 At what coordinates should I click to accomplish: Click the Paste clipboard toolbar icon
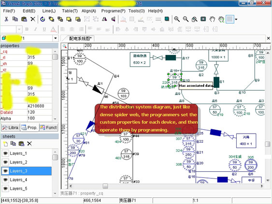coord(24,19)
